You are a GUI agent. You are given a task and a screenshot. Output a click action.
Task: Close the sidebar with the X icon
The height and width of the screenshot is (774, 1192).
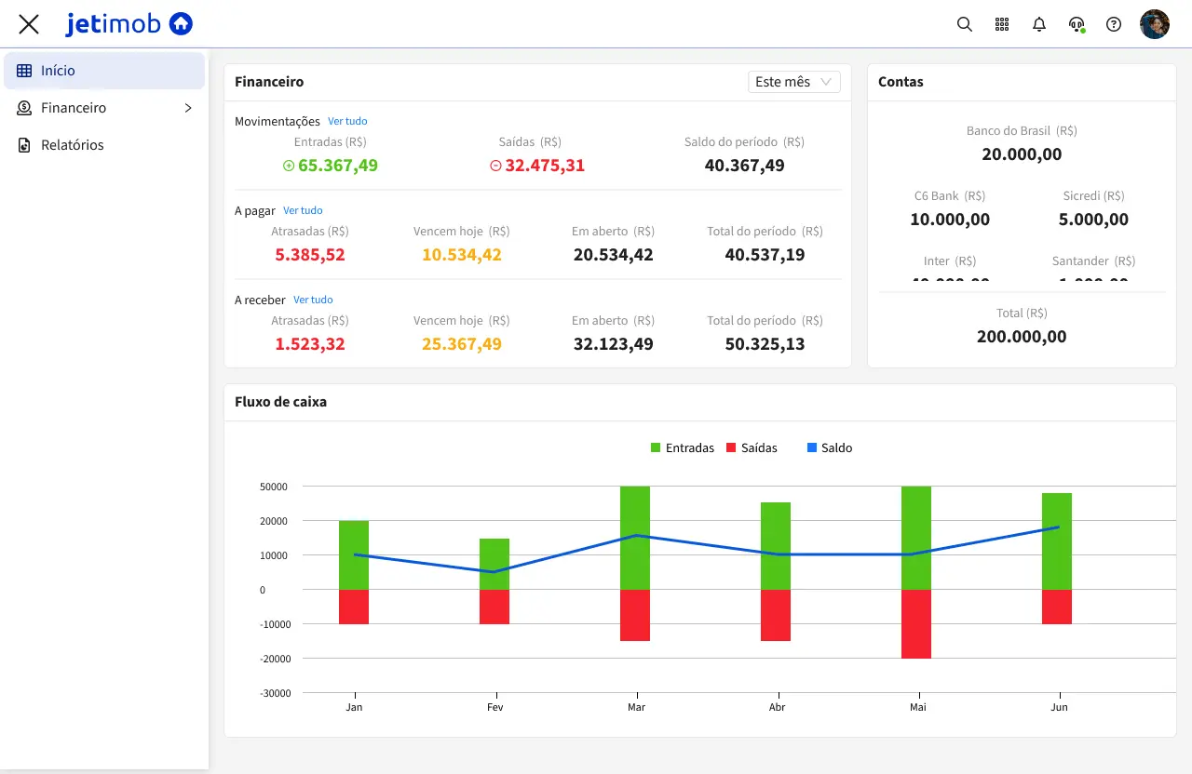coord(29,24)
